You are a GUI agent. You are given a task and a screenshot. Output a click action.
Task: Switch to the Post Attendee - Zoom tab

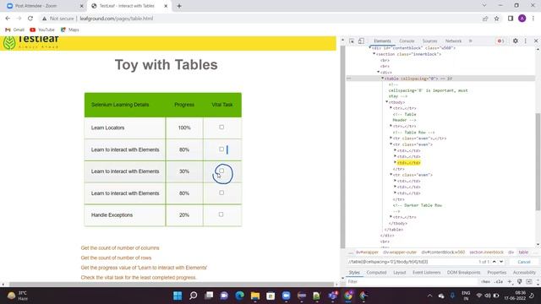tap(45, 6)
